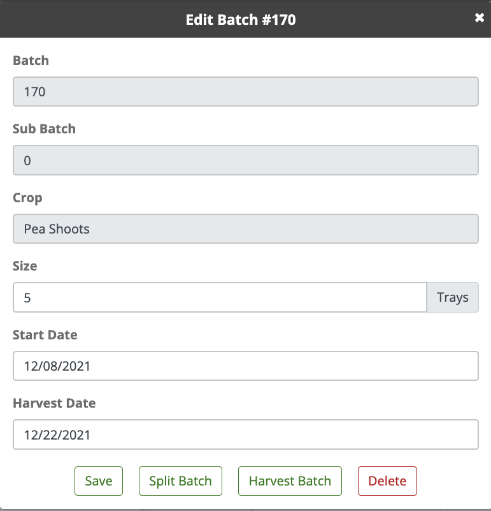
Task: Click the Start Date label
Action: 45,335
